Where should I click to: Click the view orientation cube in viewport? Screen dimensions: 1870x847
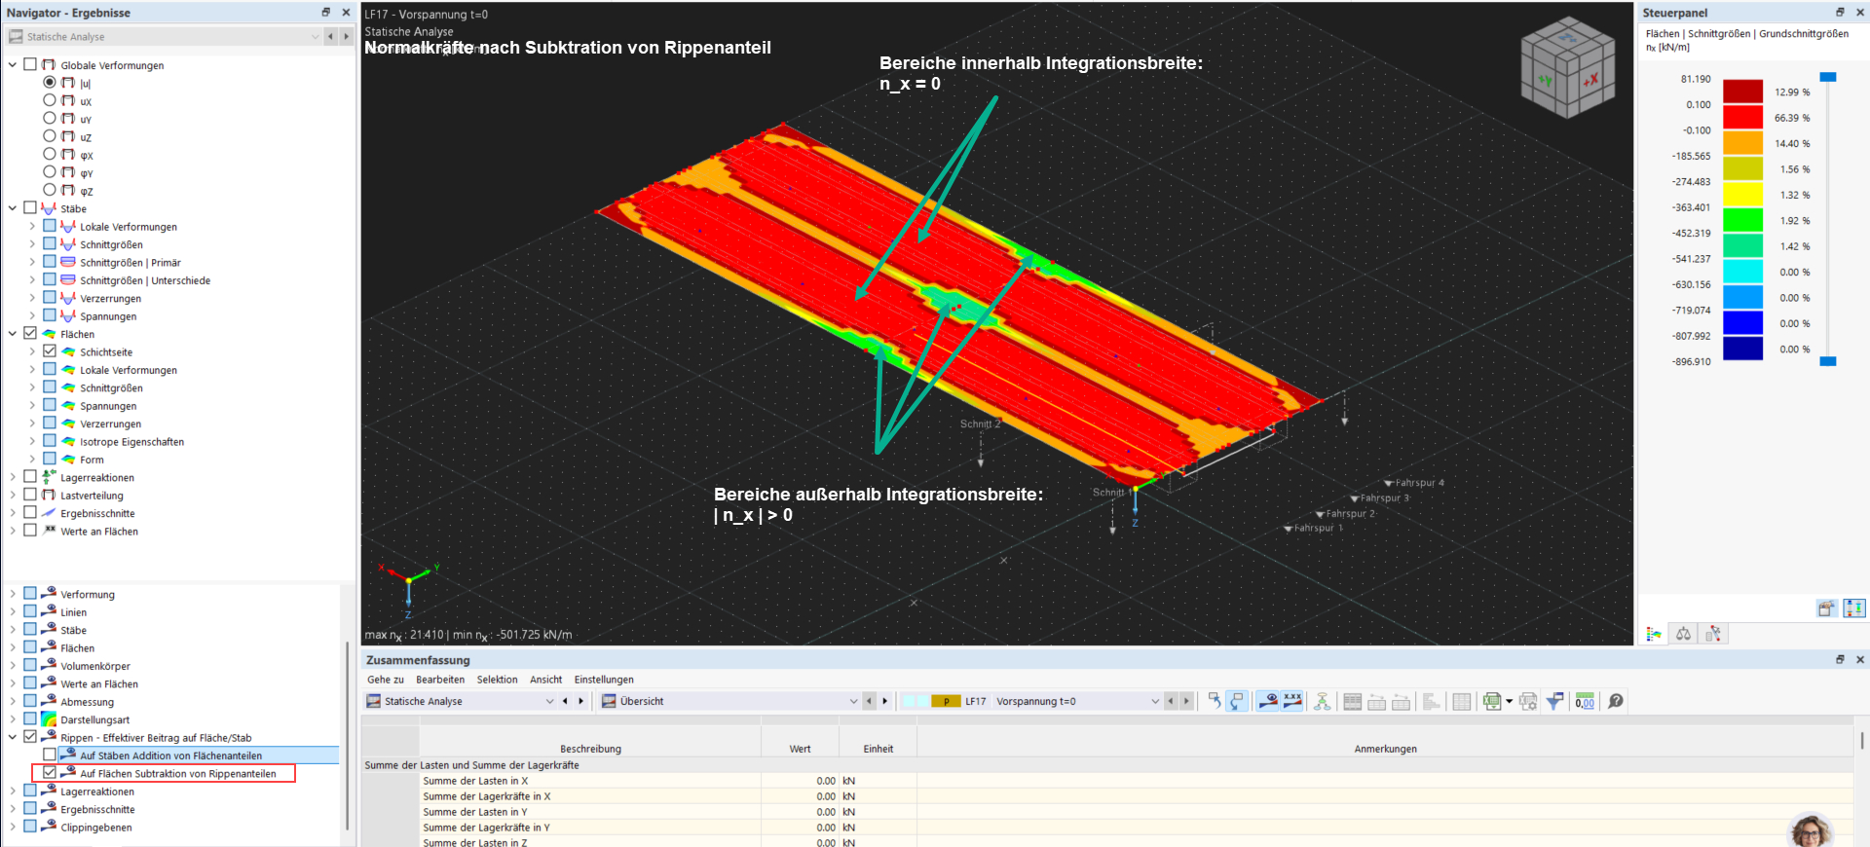tap(1567, 68)
